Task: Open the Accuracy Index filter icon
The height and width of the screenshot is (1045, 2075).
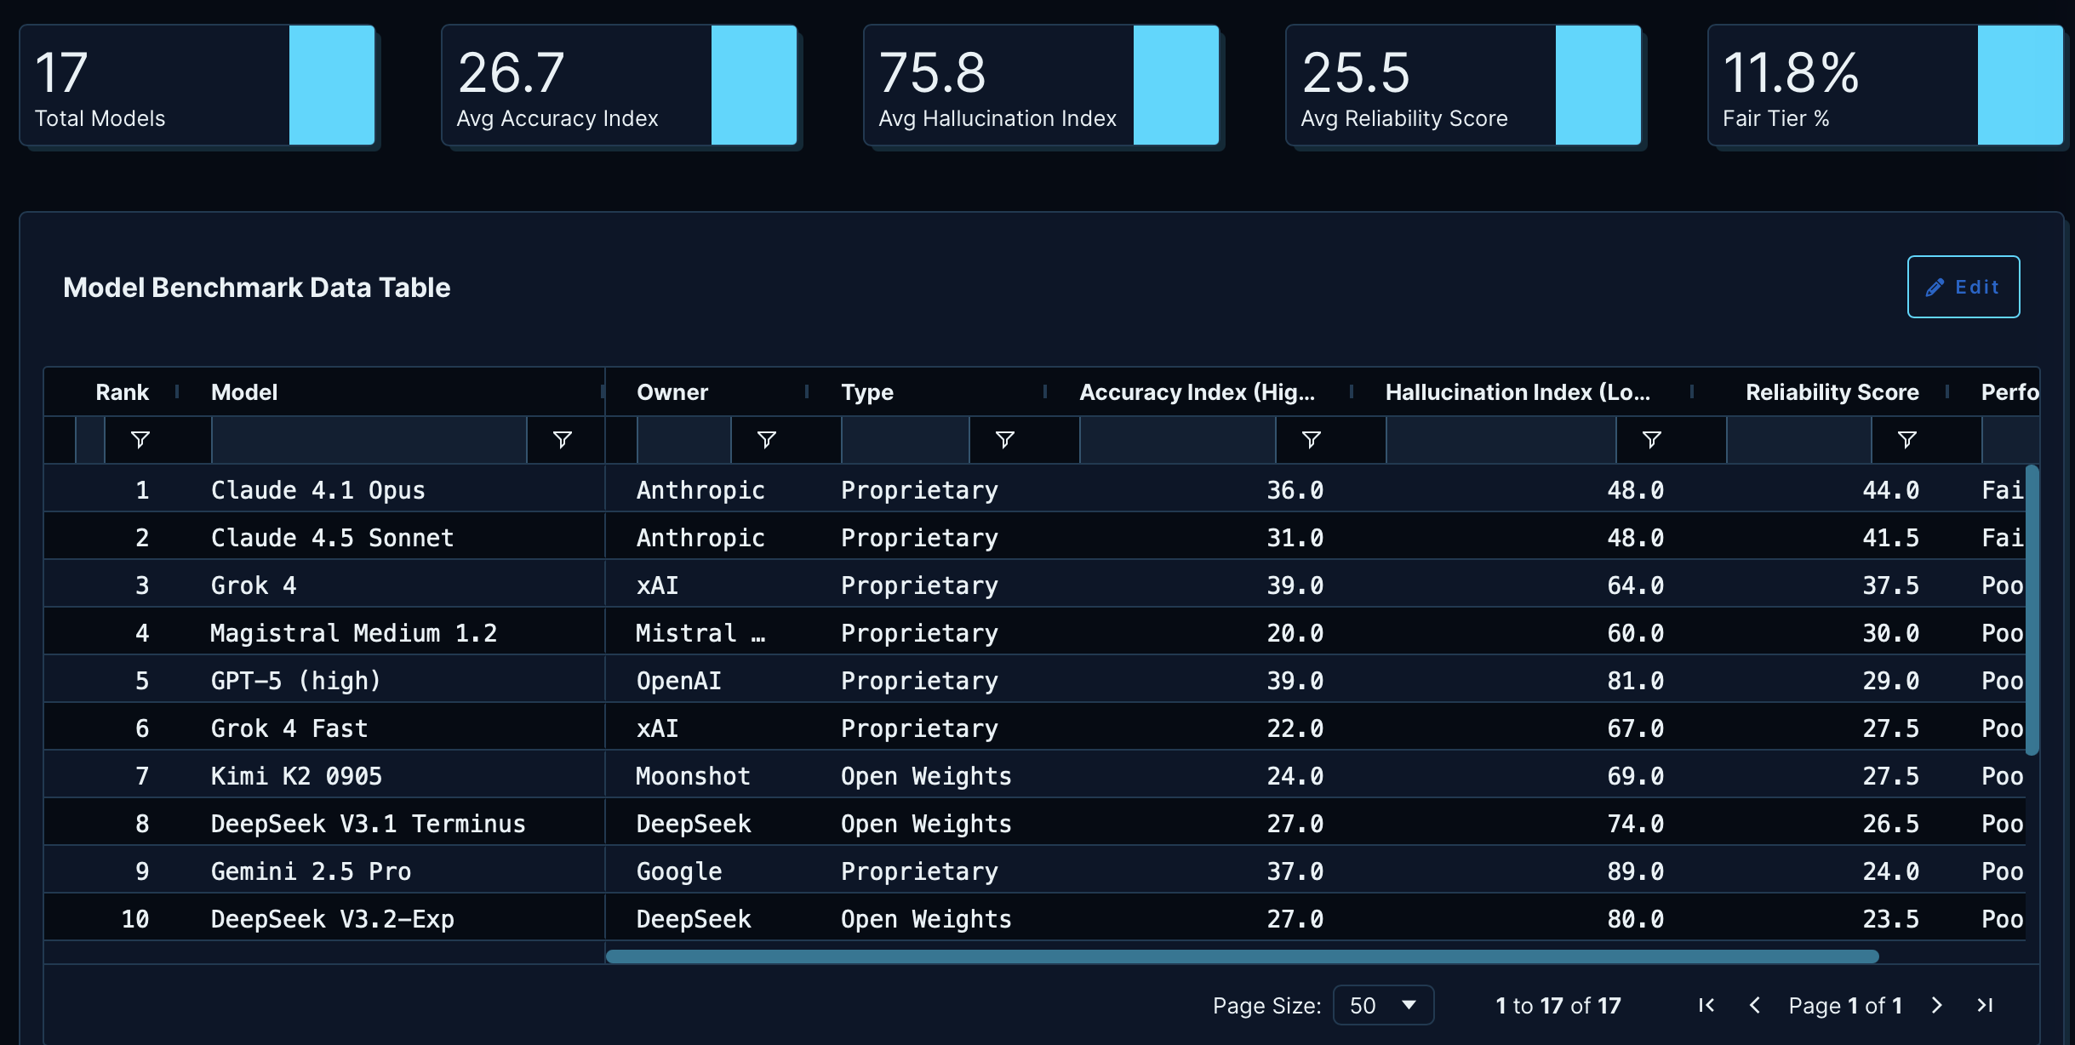Action: coord(1311,440)
